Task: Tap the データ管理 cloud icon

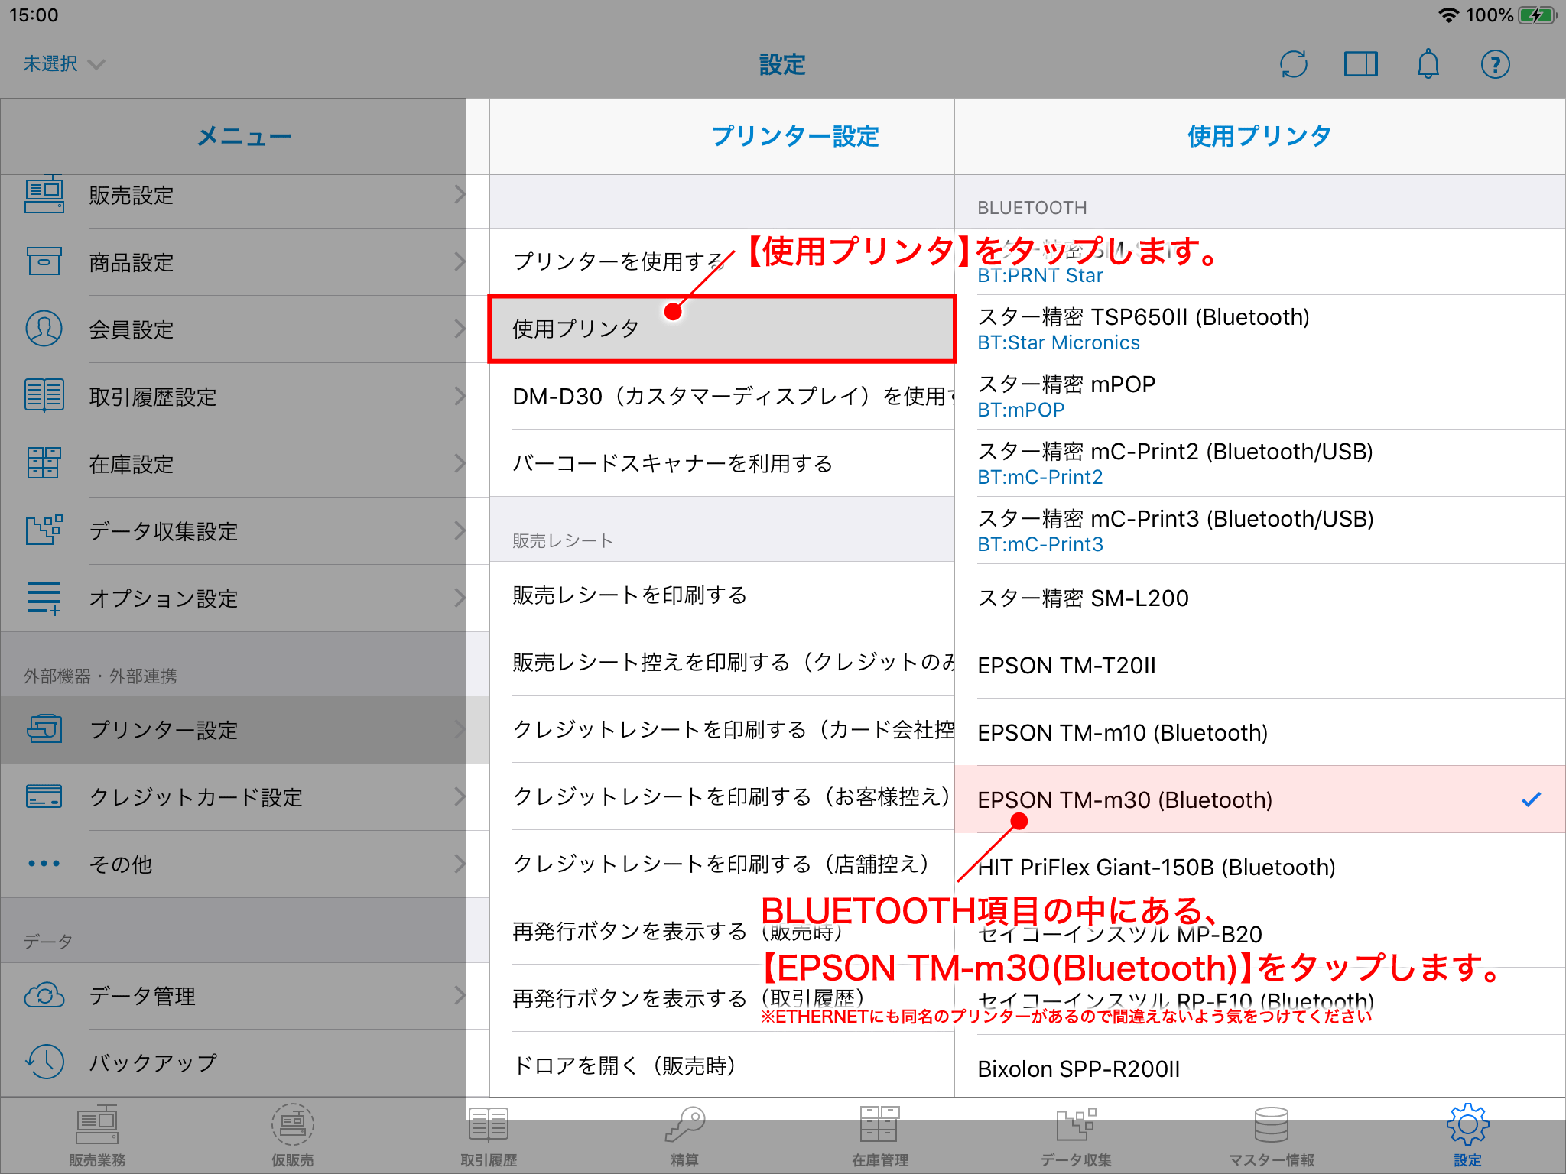Action: point(44,995)
